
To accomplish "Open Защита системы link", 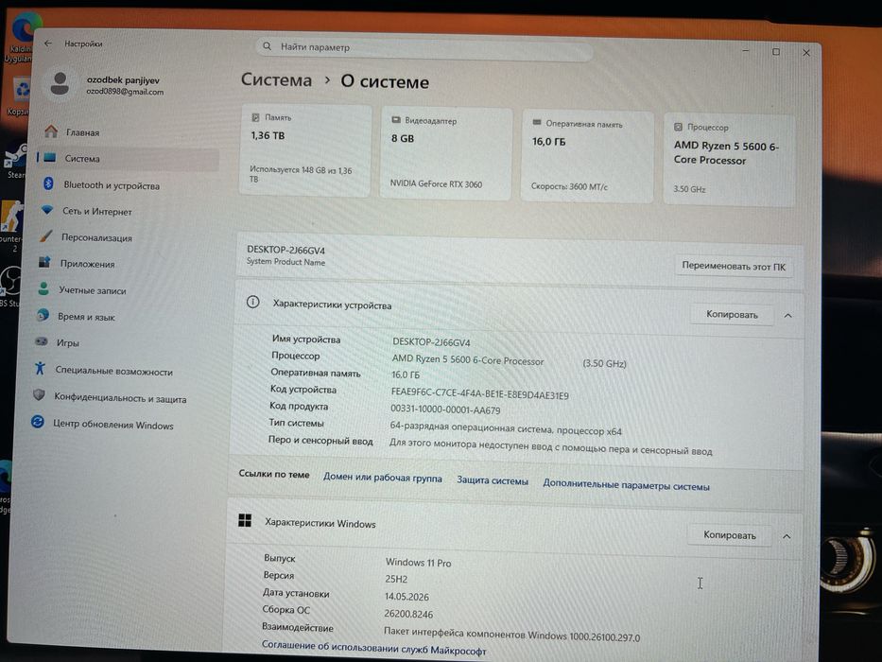I will 493,480.
